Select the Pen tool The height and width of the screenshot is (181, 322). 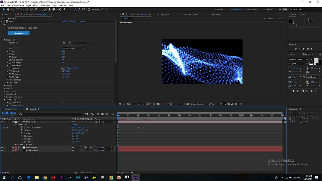[x=36, y=9]
